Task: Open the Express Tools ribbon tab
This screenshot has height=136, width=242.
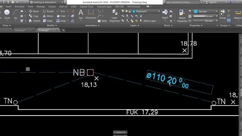Action: pos(87,7)
